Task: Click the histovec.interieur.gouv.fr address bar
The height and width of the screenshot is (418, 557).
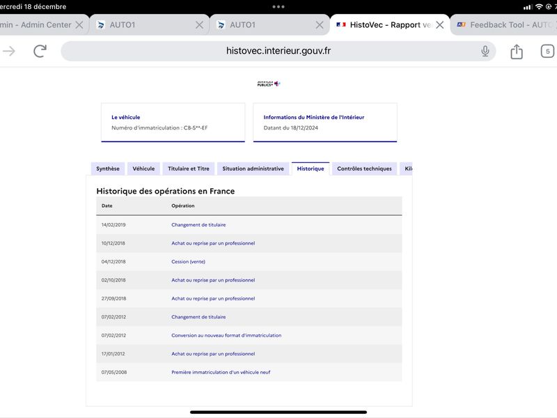Action: coord(278,51)
